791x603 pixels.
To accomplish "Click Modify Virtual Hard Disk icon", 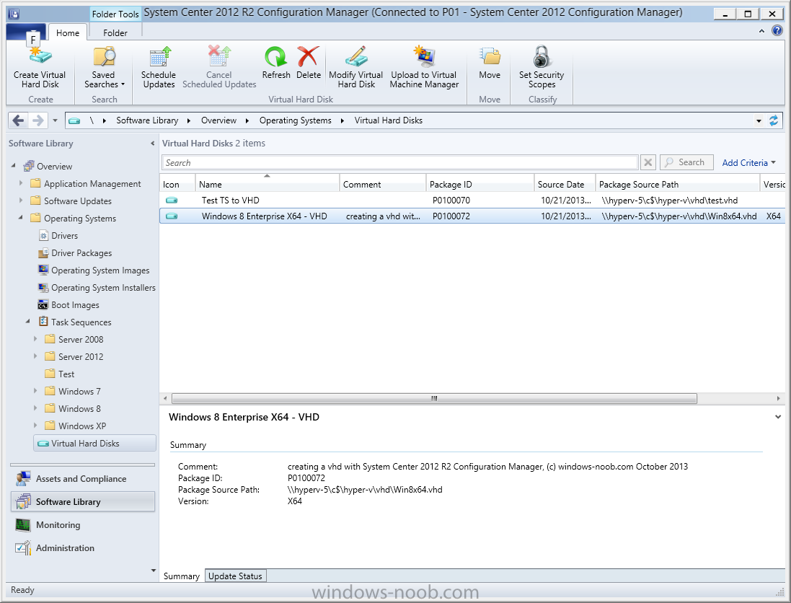I will 356,56.
